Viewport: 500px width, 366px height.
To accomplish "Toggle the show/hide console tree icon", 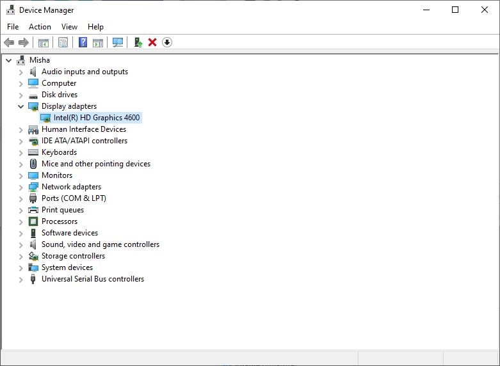I will [44, 42].
